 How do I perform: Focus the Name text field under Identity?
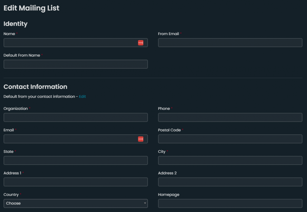pos(70,43)
